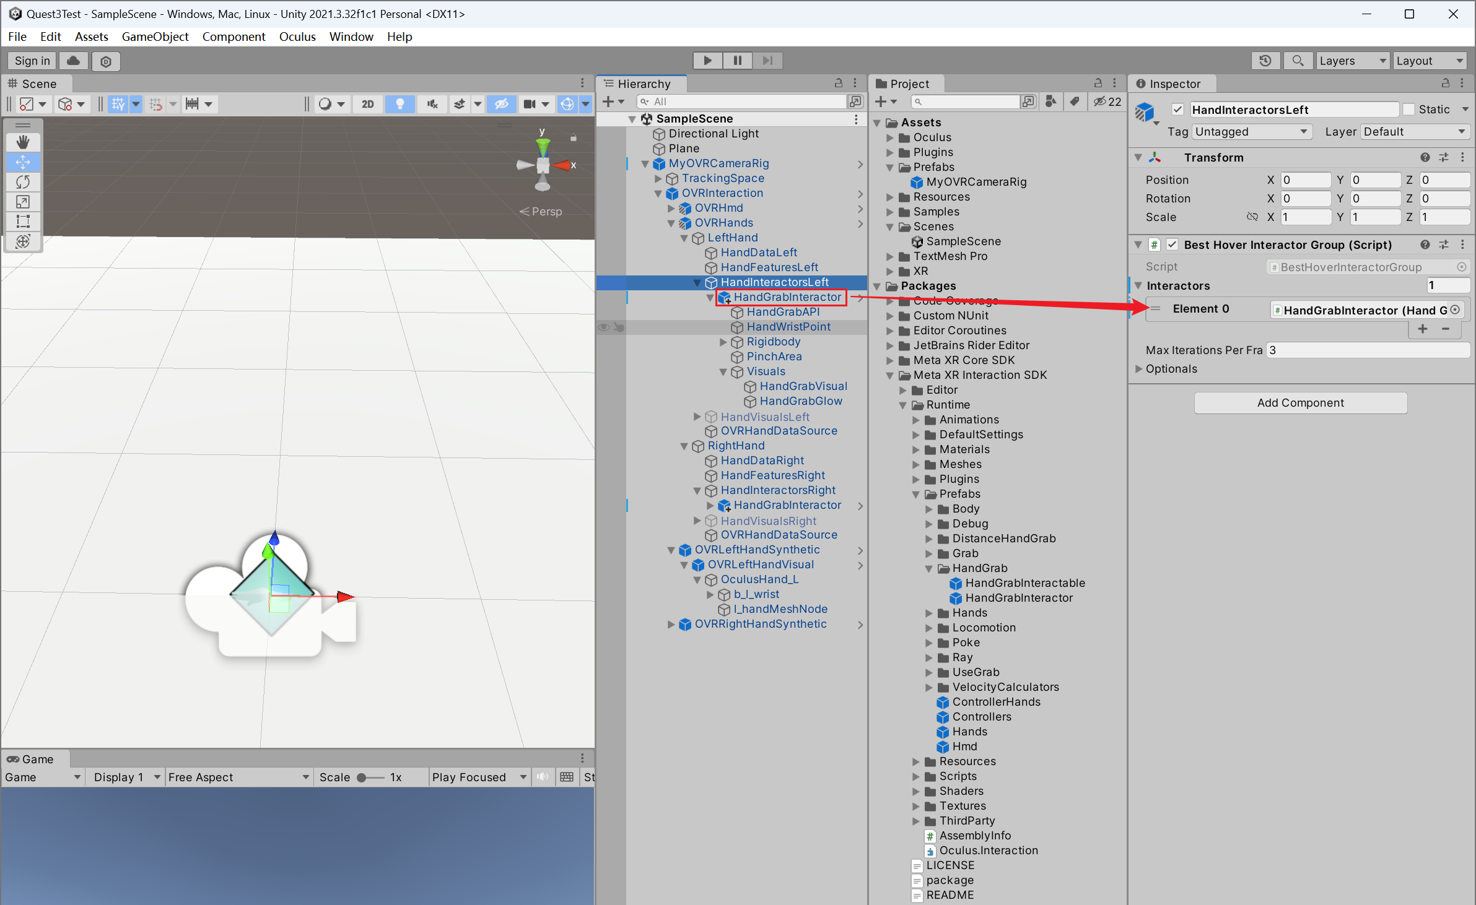Open the Window menu

(x=351, y=37)
